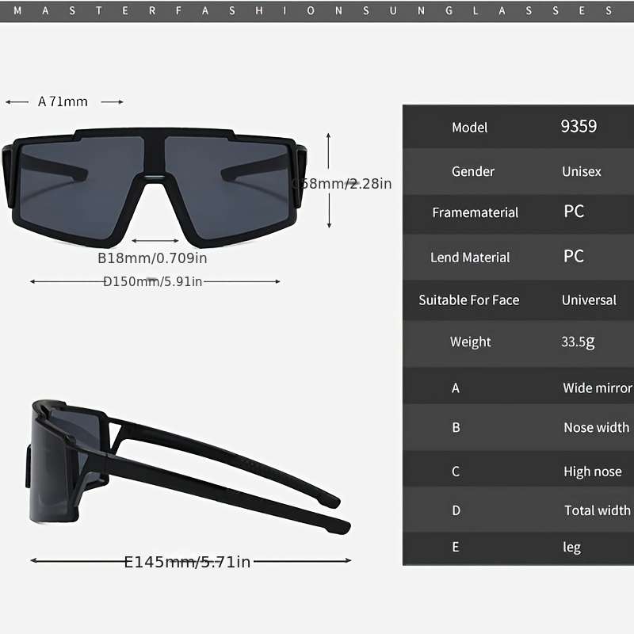Screen dimensions: 634x634
Task: Click the 'A 71mm' dimension label
Action: (63, 101)
